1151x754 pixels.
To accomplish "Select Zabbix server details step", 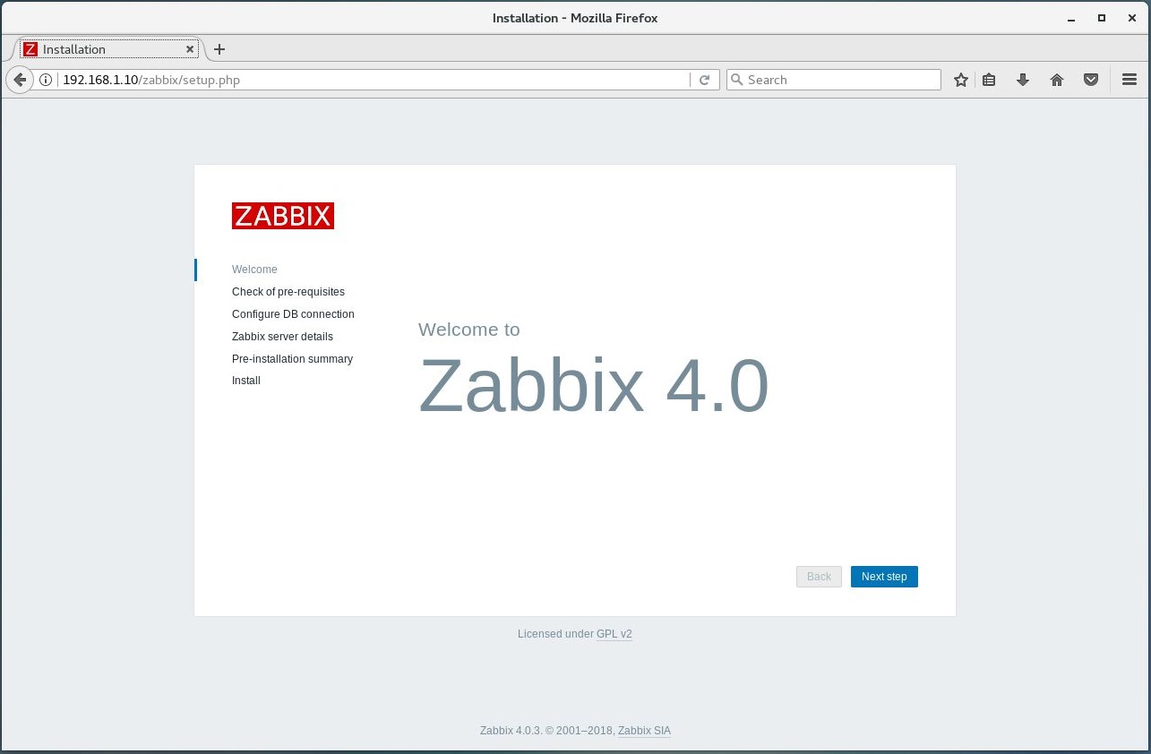I will click(x=282, y=337).
